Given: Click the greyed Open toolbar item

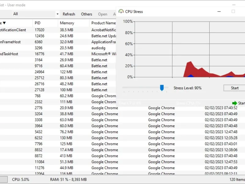Looking at the screenshot, I should tap(103, 14).
